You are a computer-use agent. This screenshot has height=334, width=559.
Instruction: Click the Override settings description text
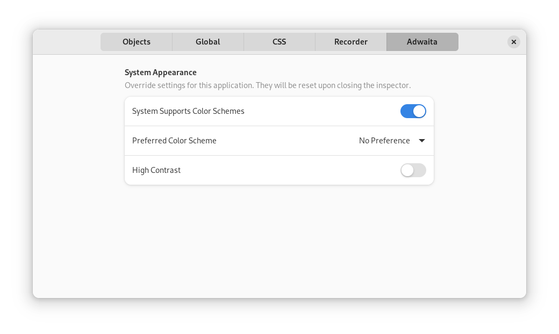pos(268,85)
